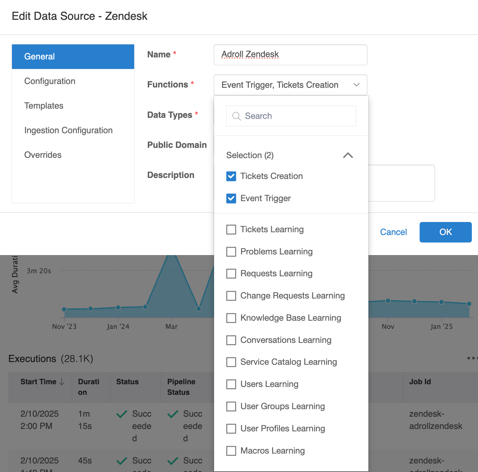This screenshot has height=472, width=478.
Task: Collapse the Selection (2) group
Action: 348,155
